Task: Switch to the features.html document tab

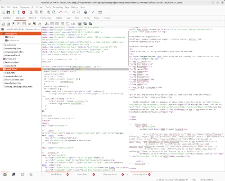Action: click(x=110, y=175)
